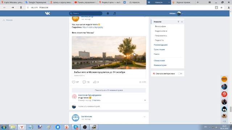Image resolution: width=232 pixels, height=130 pixels.
Task: Switch to Карта Москвы browser tab
Action: pos(12,3)
